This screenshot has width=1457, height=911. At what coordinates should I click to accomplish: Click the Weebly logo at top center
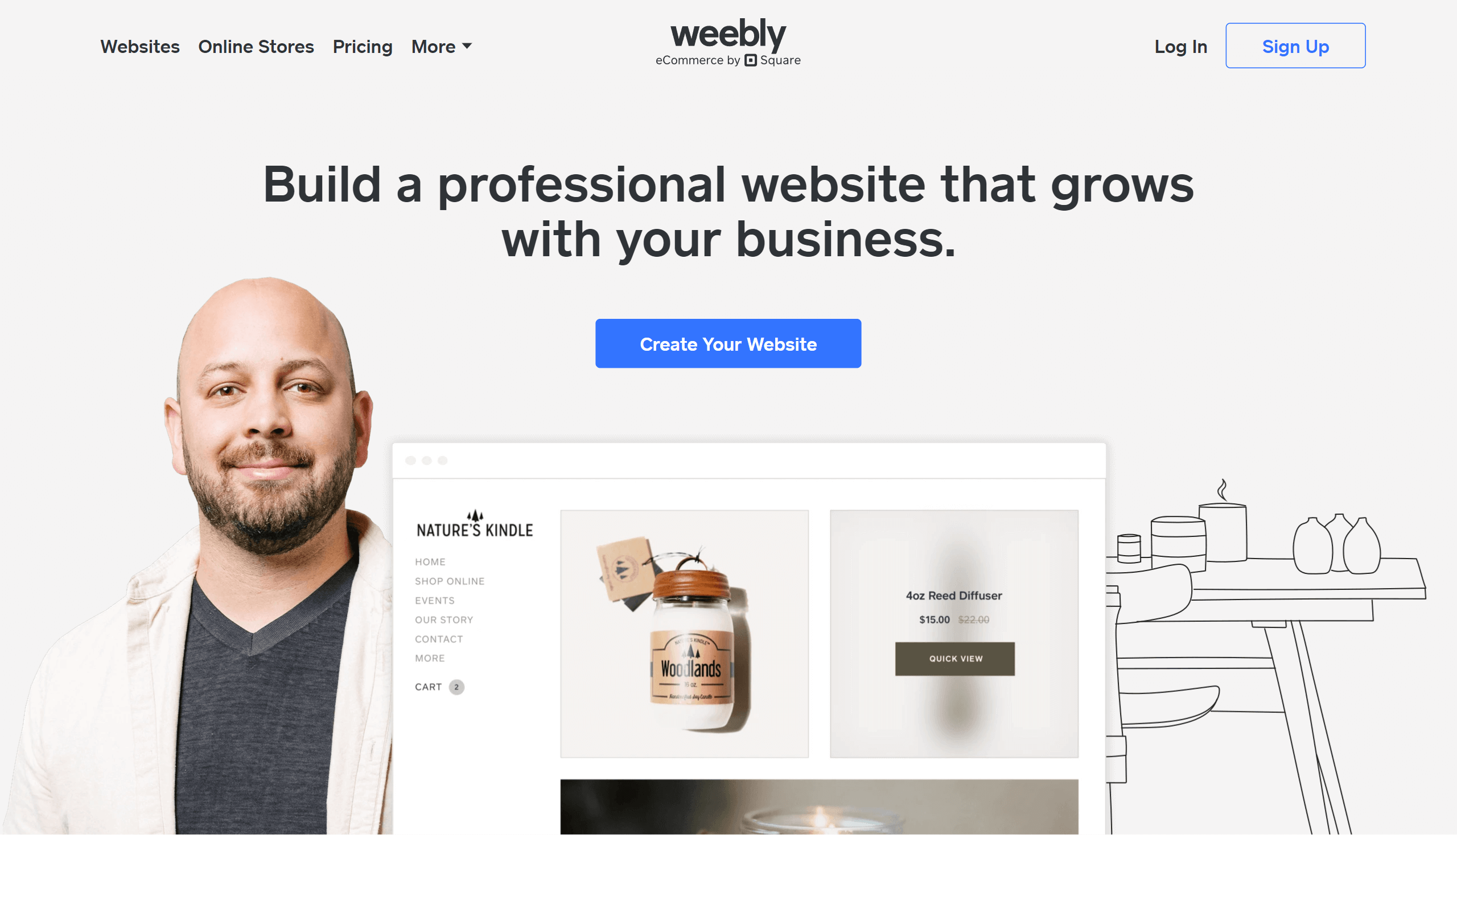coord(728,45)
